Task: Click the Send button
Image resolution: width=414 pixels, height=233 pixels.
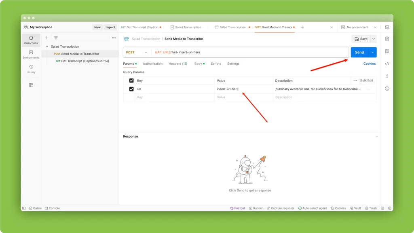Action: tap(359, 52)
